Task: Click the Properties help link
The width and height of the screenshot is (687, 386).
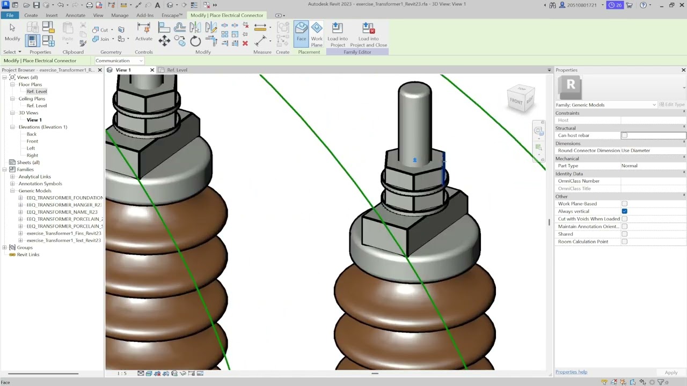Action: point(571,372)
